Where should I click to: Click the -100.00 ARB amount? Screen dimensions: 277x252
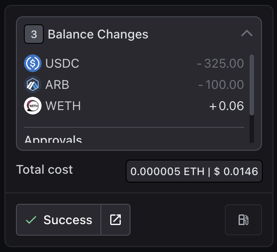tap(221, 85)
